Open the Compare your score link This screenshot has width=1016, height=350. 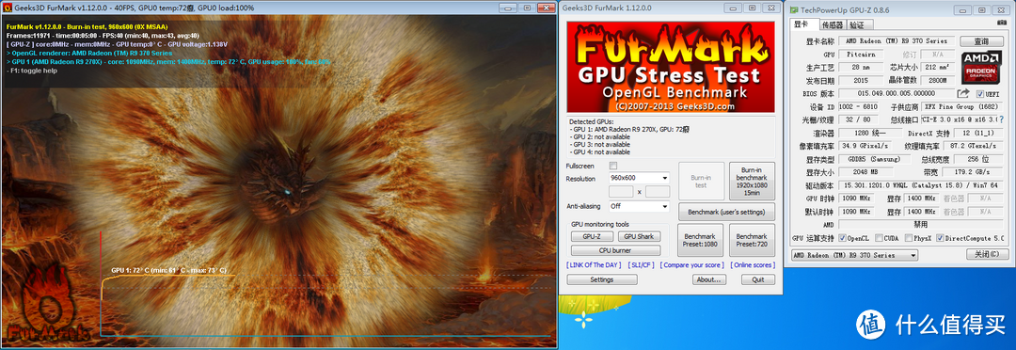coord(692,265)
